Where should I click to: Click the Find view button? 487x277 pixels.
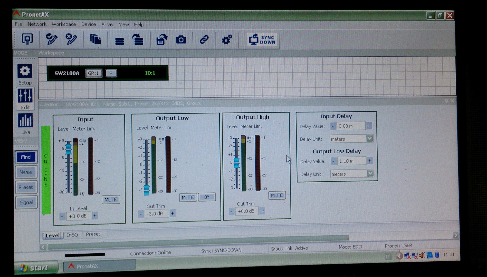click(26, 157)
